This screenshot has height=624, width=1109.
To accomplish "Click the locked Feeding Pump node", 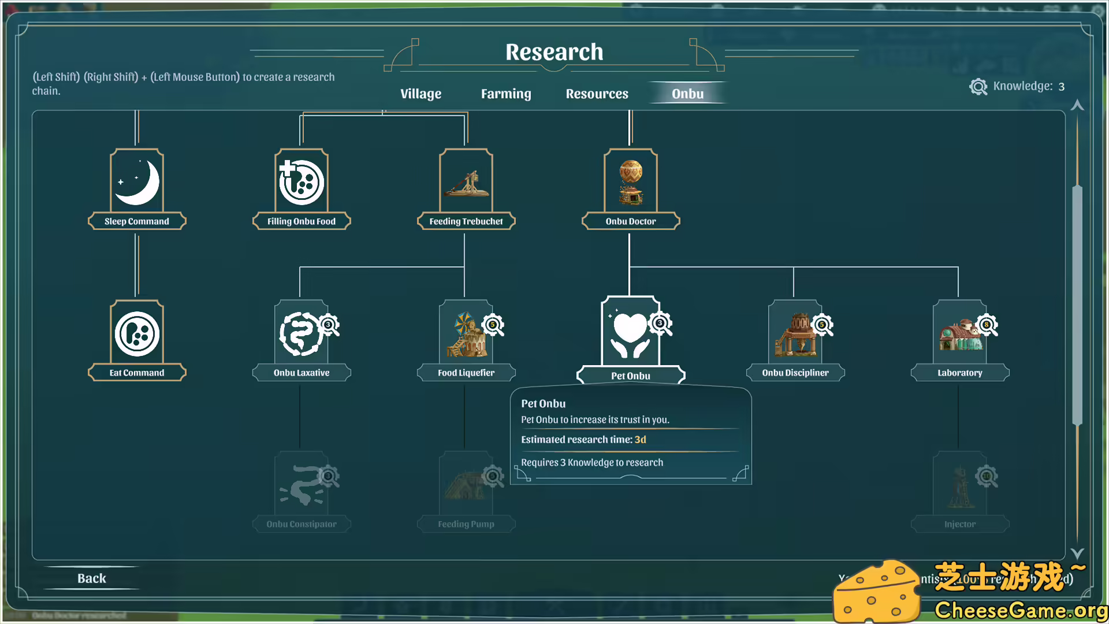I will click(466, 485).
